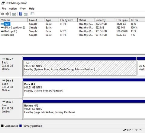145x133 pixels.
Task: Click the Unallocated legend label
Action: point(11,126)
